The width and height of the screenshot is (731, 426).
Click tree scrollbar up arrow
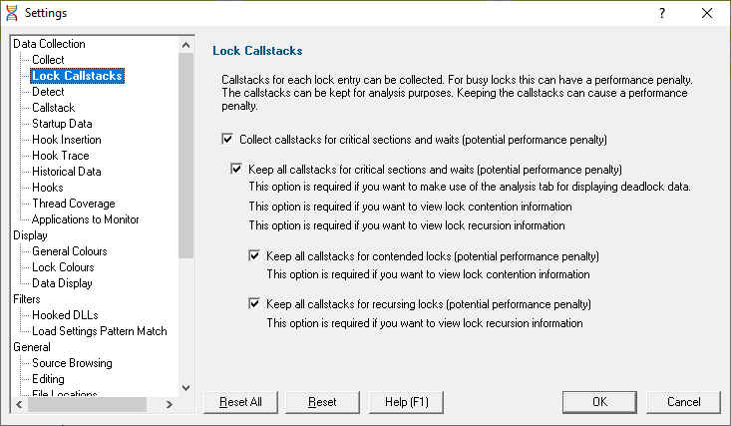click(186, 45)
